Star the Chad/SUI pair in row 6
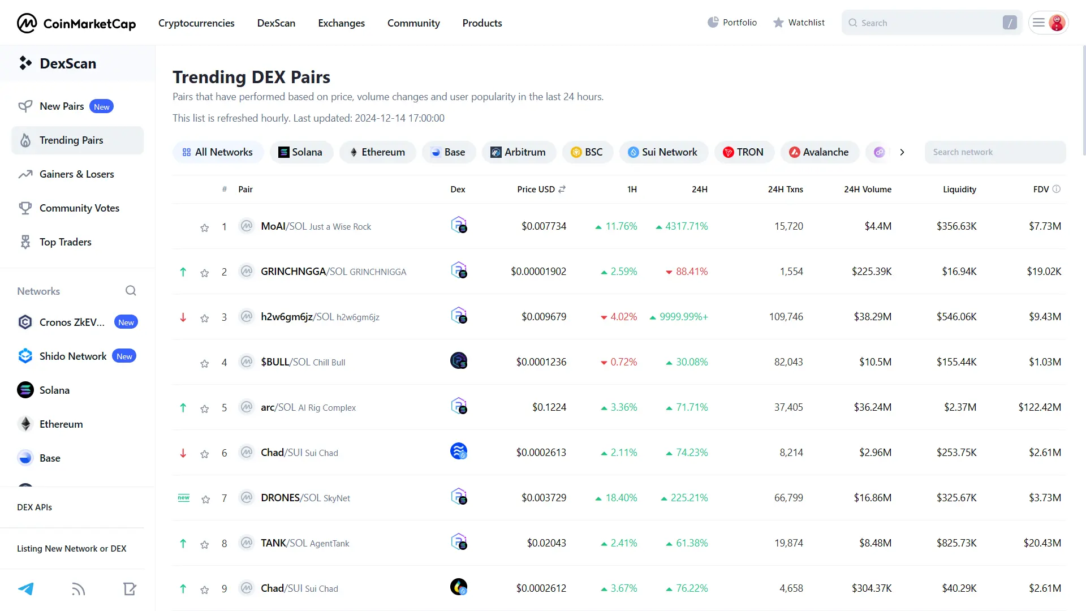Image resolution: width=1086 pixels, height=611 pixels. (204, 454)
